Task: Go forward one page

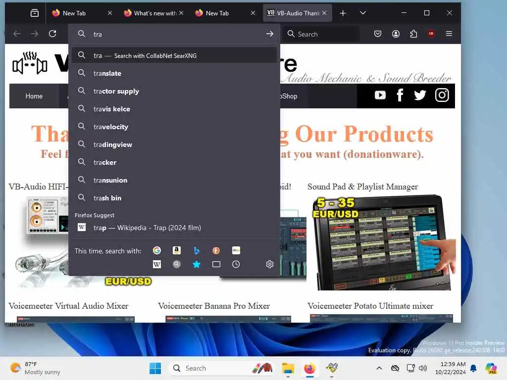Action: (35, 34)
